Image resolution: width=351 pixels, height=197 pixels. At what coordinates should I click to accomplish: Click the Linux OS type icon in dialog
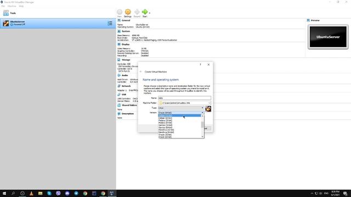tap(208, 109)
